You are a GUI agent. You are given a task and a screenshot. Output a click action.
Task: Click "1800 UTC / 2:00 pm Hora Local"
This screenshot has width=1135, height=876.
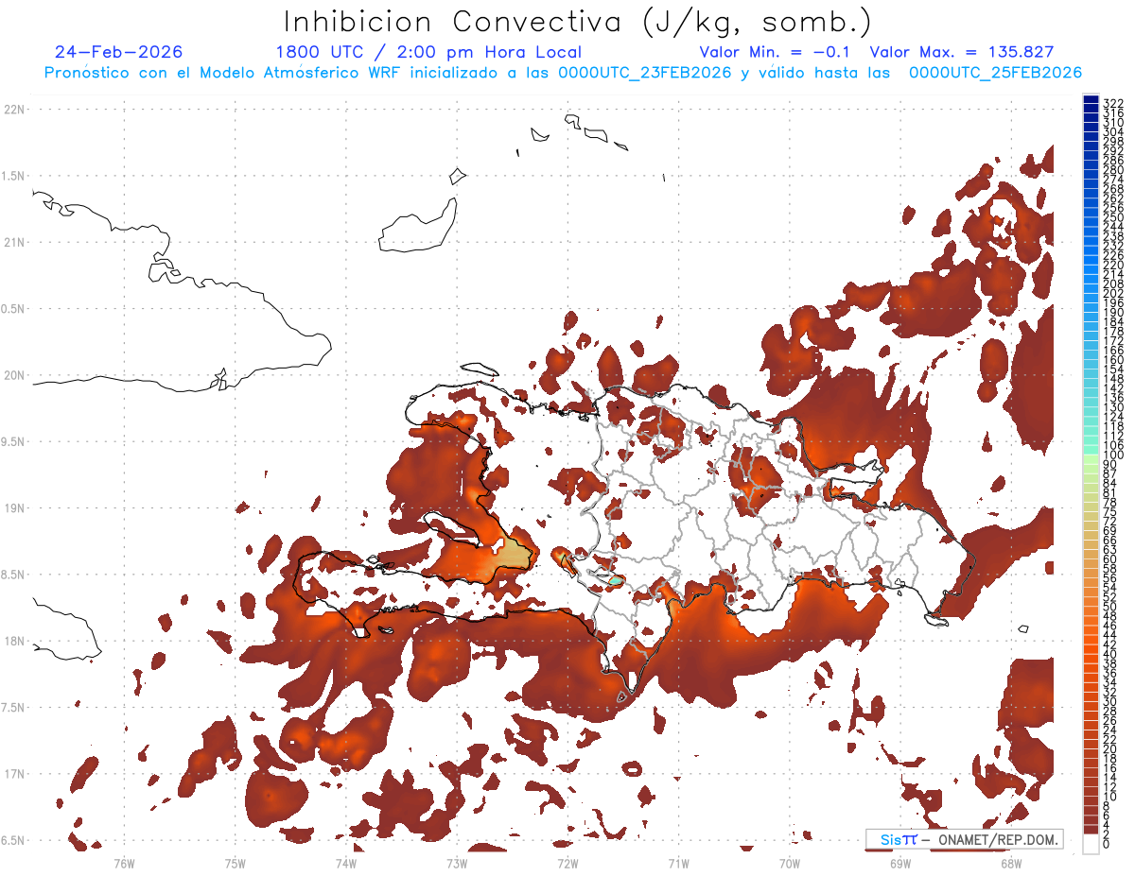428,52
